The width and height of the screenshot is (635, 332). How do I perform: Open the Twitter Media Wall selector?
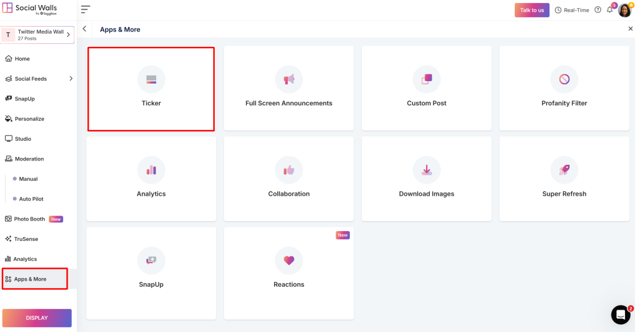pyautogui.click(x=38, y=35)
